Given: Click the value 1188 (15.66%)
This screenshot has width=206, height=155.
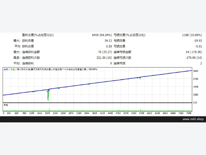Looking at the screenshot, I should pos(192,35).
